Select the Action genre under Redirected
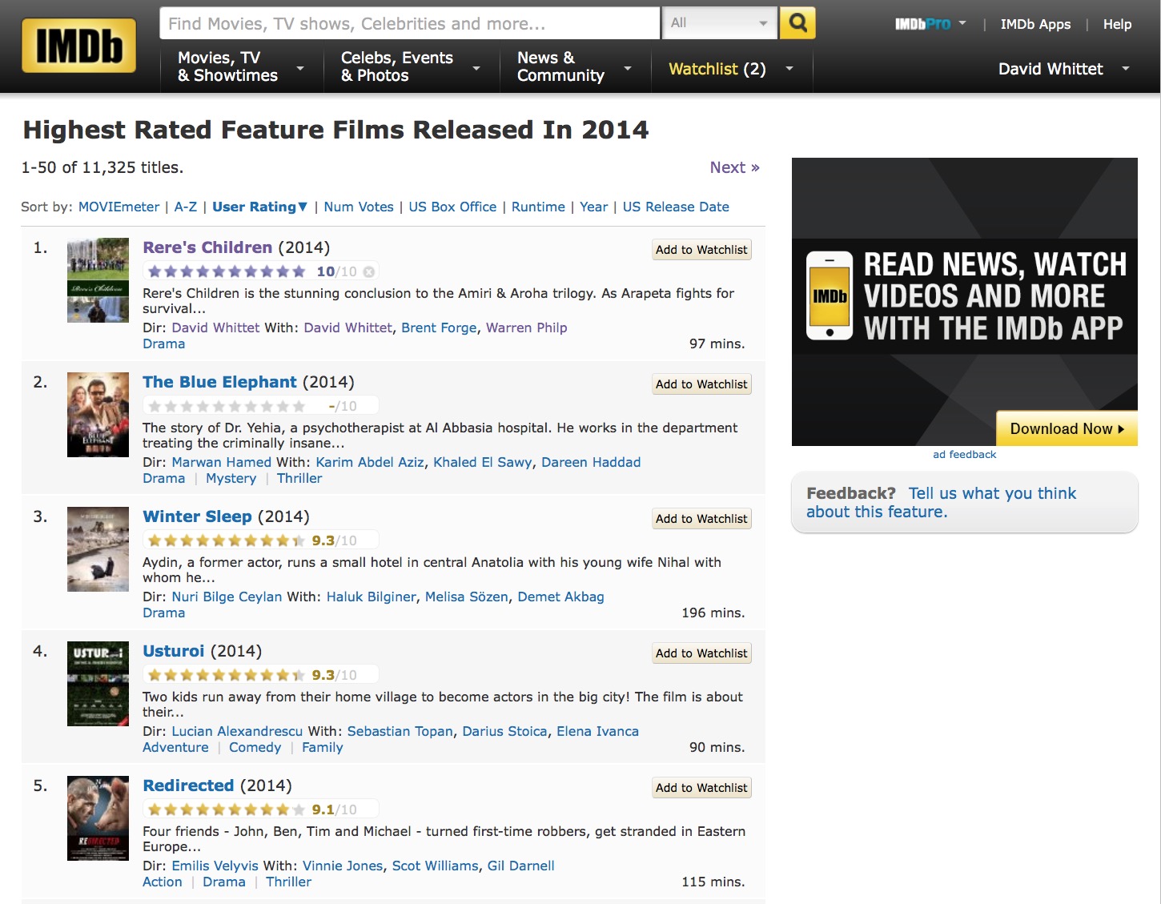 tap(163, 882)
